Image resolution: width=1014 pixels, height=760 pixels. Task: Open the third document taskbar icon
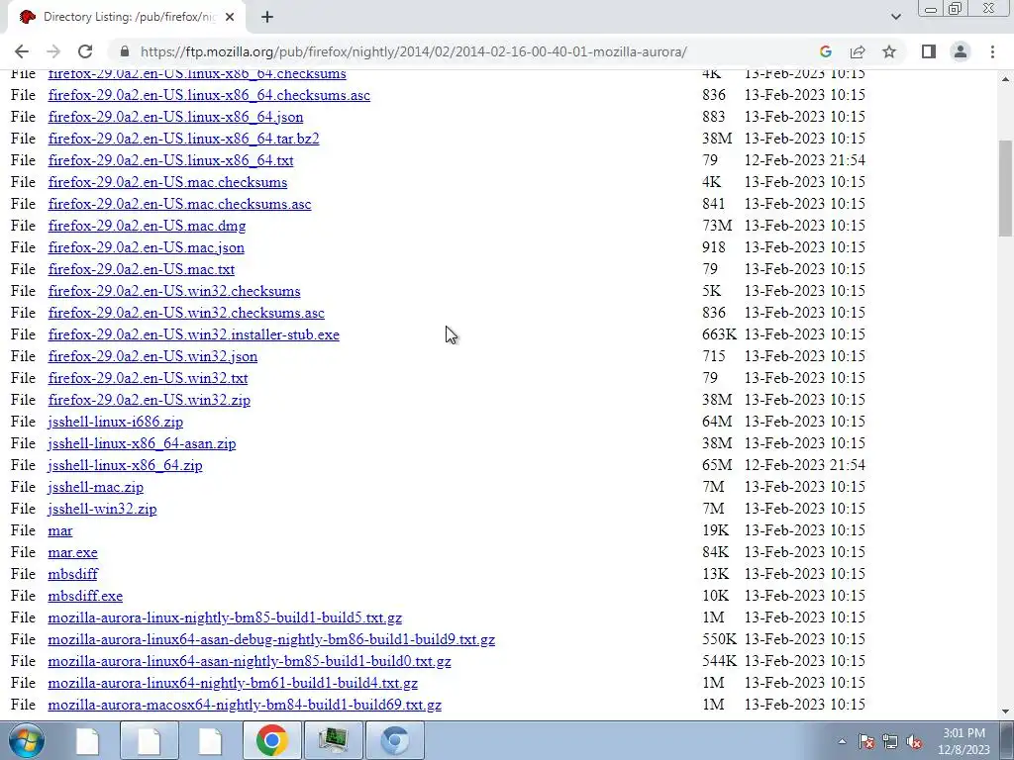click(x=211, y=740)
